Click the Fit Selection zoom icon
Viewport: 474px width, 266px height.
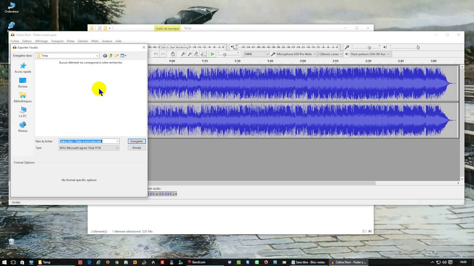196,54
